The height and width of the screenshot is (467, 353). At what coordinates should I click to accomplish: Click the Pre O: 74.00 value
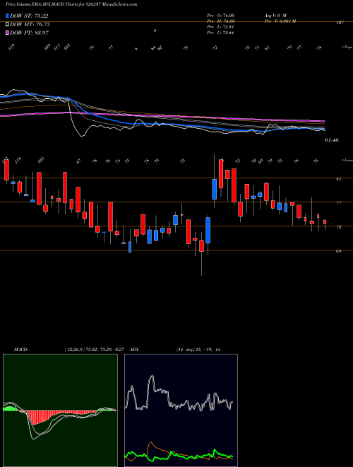[x=221, y=16]
